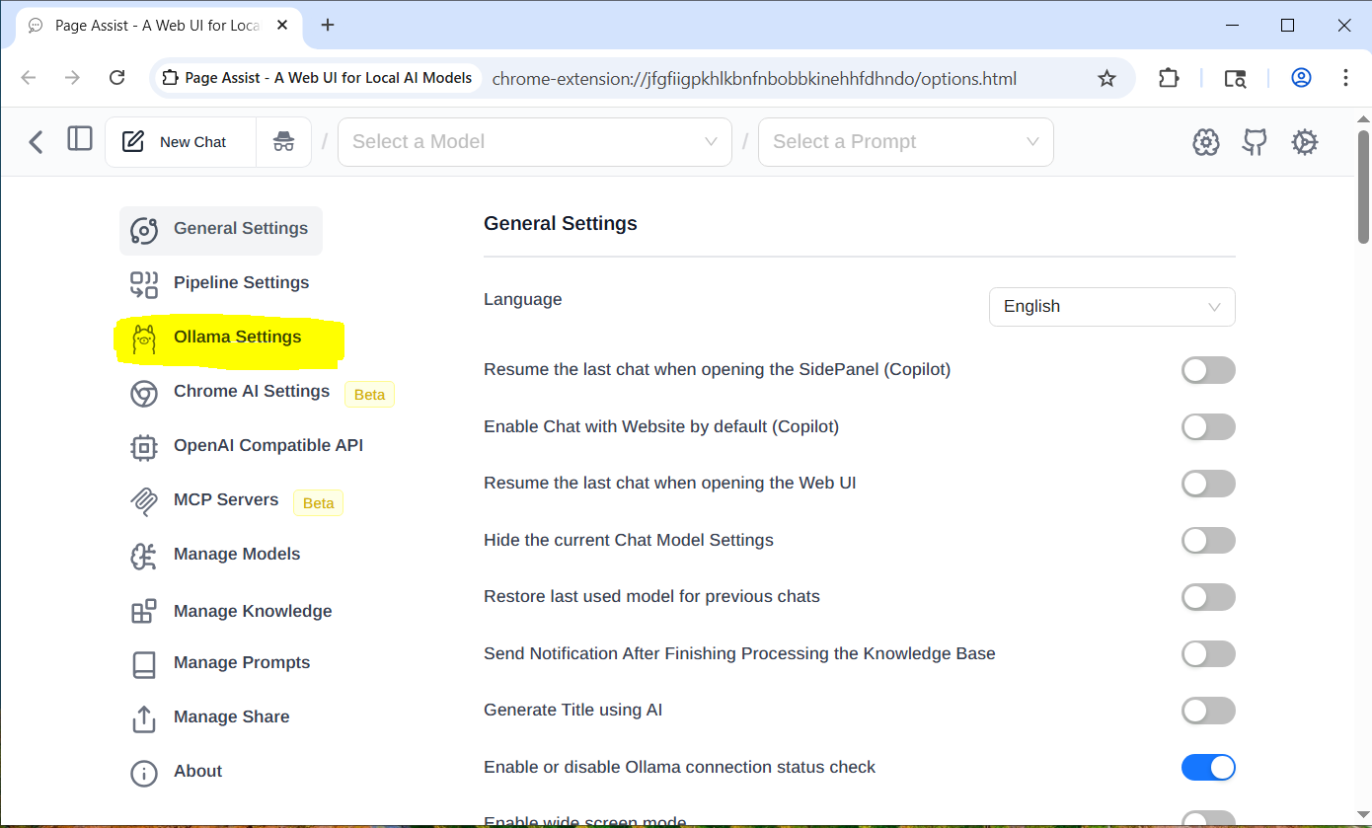Image resolution: width=1372 pixels, height=828 pixels.
Task: Select the llama icon for Ollama Settings
Action: click(x=143, y=339)
